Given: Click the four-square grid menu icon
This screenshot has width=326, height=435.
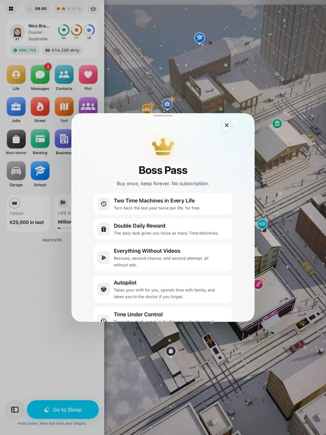Looking at the screenshot, I should pyautogui.click(x=11, y=9).
